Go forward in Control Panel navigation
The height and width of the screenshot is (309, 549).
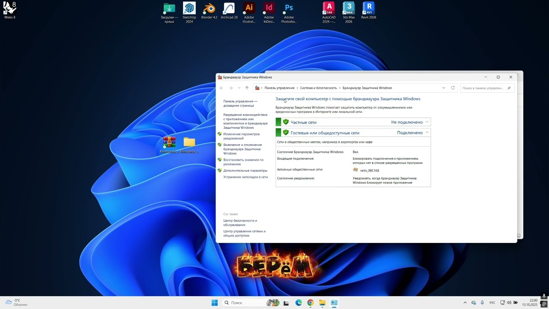coord(231,88)
